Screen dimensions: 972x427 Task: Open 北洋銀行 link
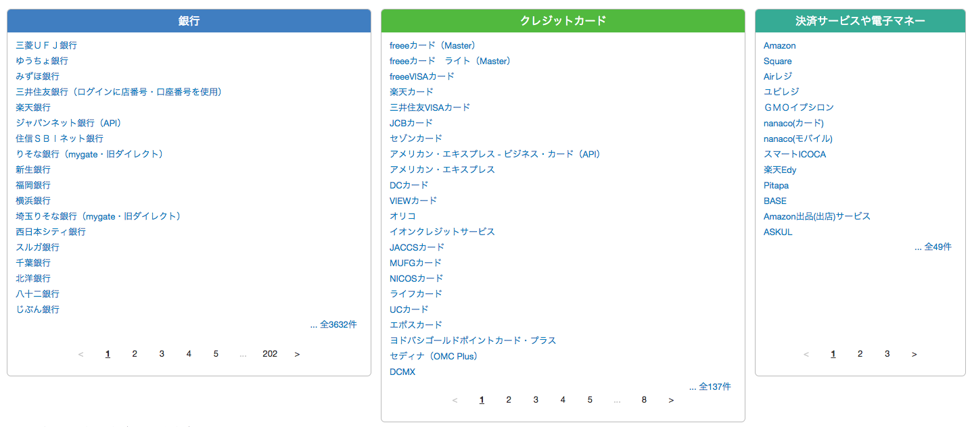coord(33,278)
